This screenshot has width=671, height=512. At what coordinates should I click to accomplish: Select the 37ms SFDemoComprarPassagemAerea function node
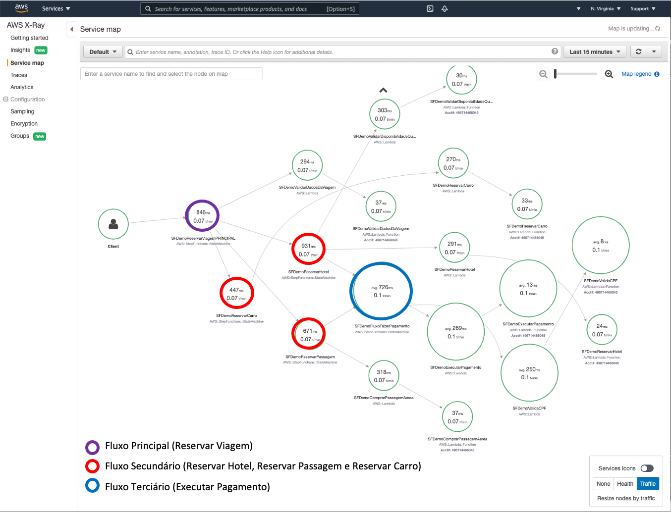point(457,417)
